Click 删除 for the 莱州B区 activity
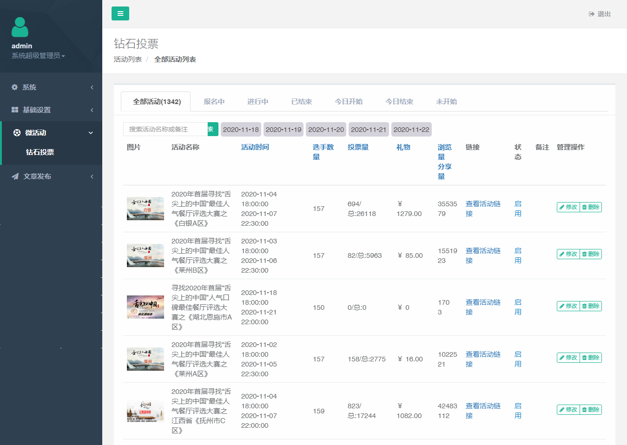Viewport: 627px width, 445px height. (591, 254)
